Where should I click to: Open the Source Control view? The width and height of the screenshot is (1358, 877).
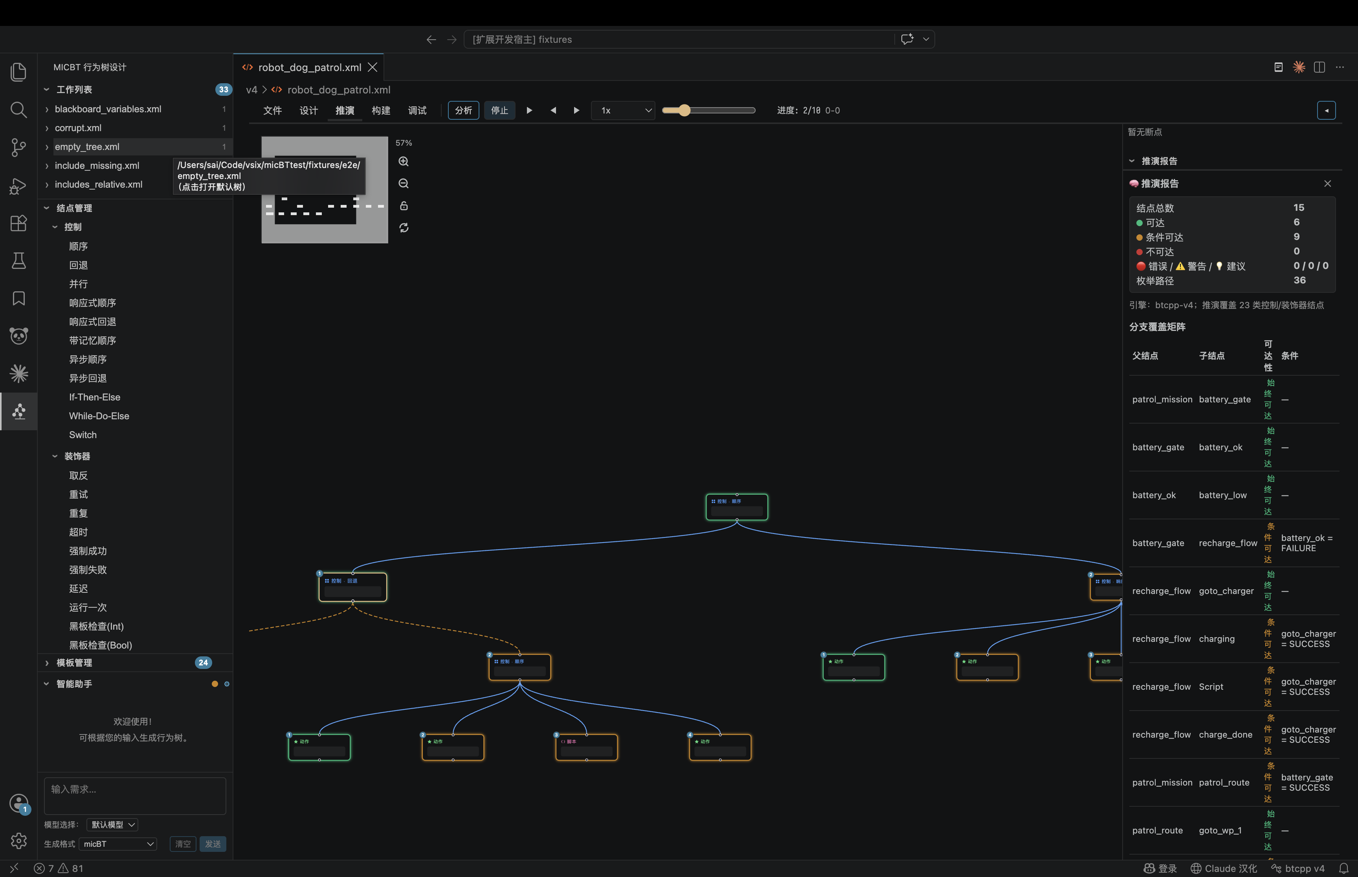(19, 148)
